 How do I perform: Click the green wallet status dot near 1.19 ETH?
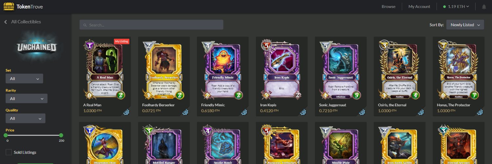click(x=444, y=7)
